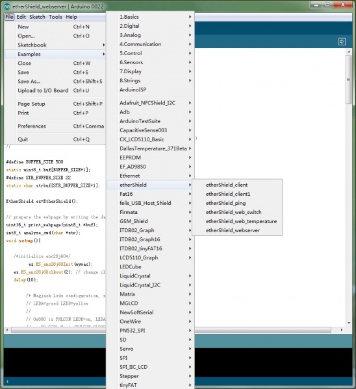Expand ArduinoTestSuite examples
Image resolution: width=356 pixels, height=389 pixels.
click(151, 121)
